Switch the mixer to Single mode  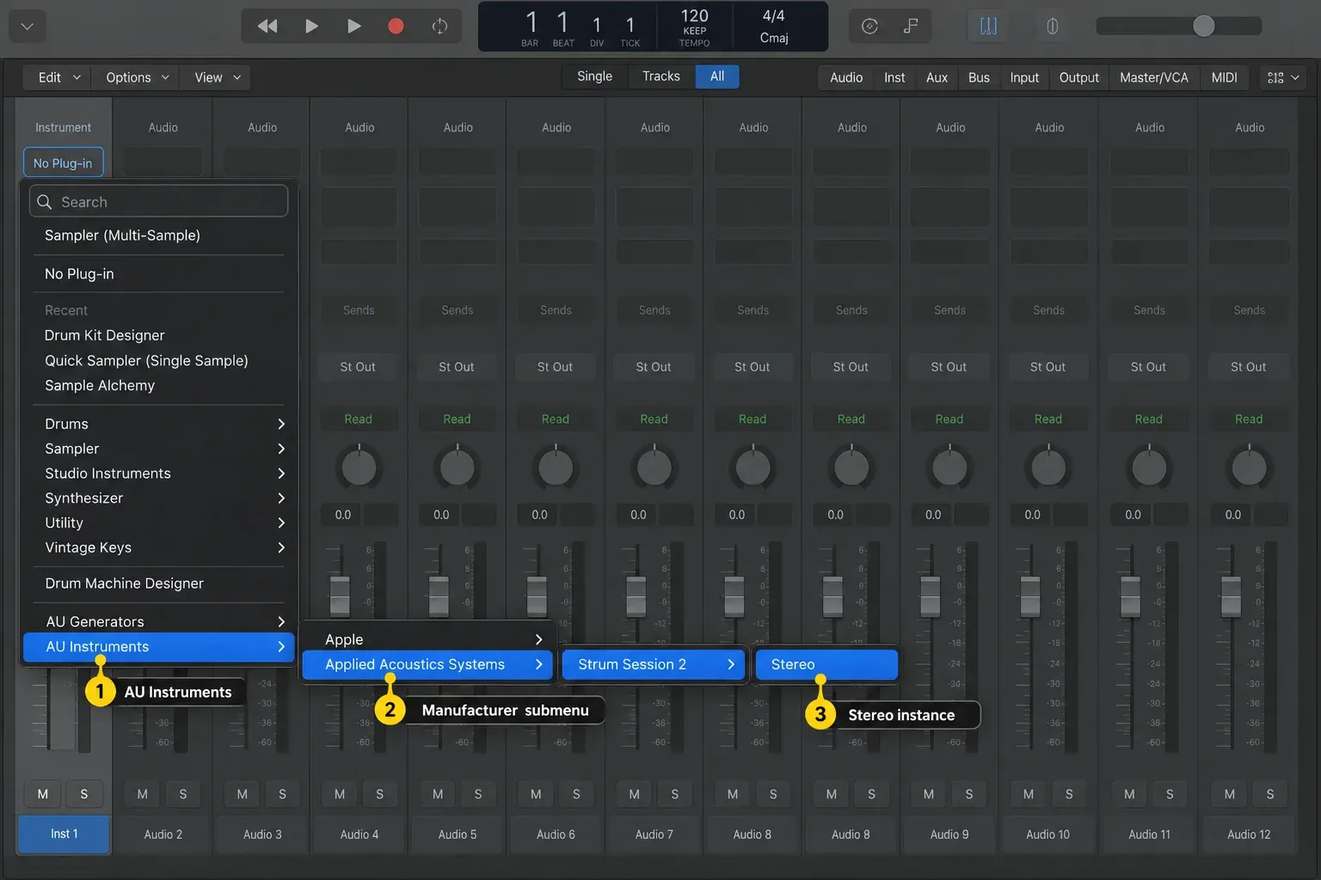tap(595, 76)
